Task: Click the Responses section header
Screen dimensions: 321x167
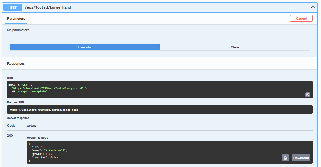Action: [x=16, y=64]
